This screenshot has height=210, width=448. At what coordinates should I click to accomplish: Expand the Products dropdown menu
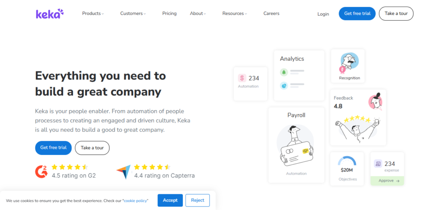tap(93, 14)
